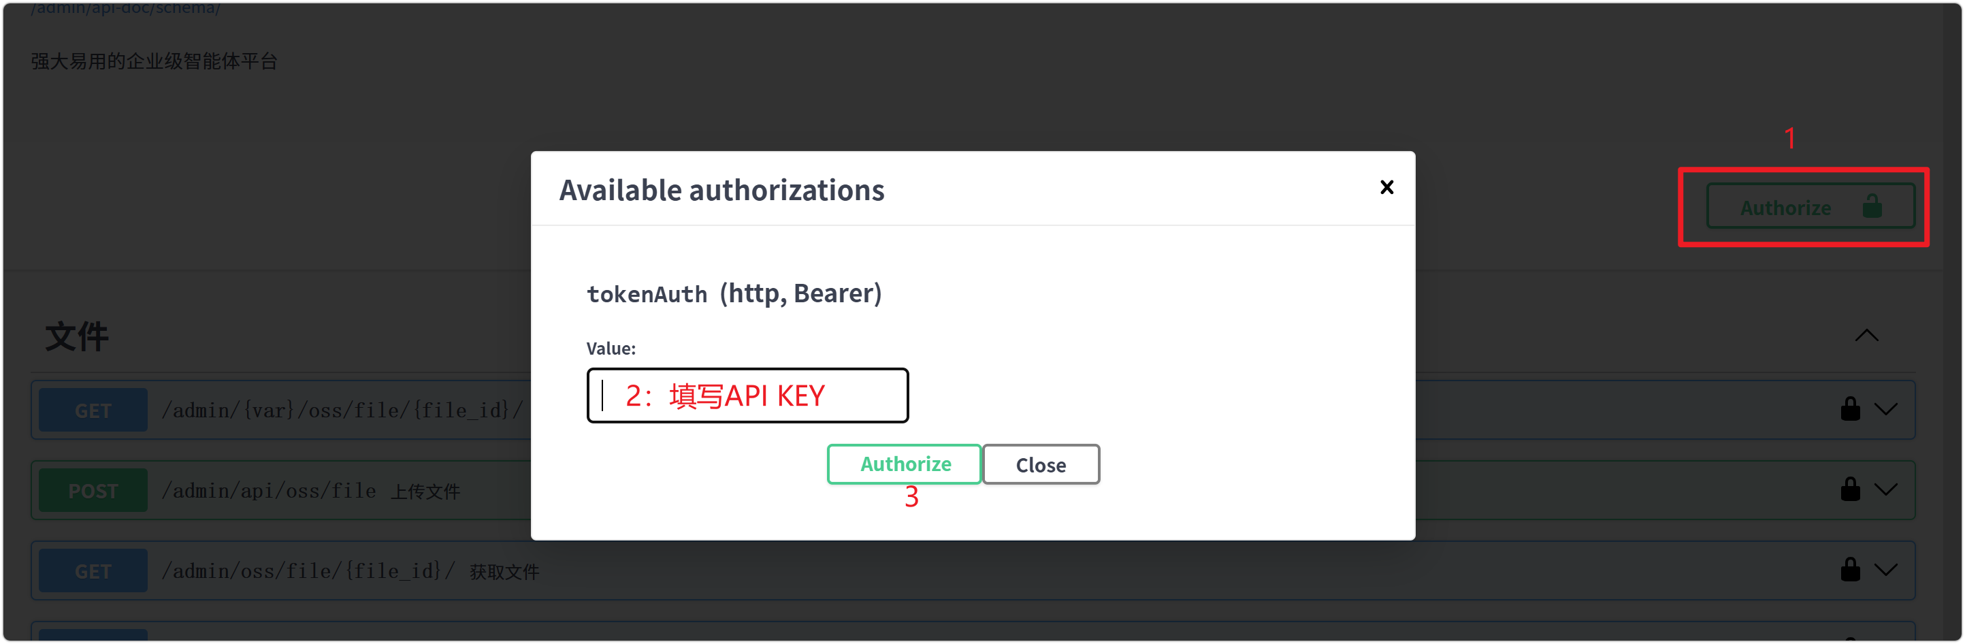The height and width of the screenshot is (644, 1965).
Task: Click the lock icon on the 获取文件 row
Action: (1849, 569)
